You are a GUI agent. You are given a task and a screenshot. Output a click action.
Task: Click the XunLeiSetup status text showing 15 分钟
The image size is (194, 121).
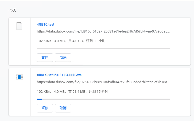coord(72,91)
